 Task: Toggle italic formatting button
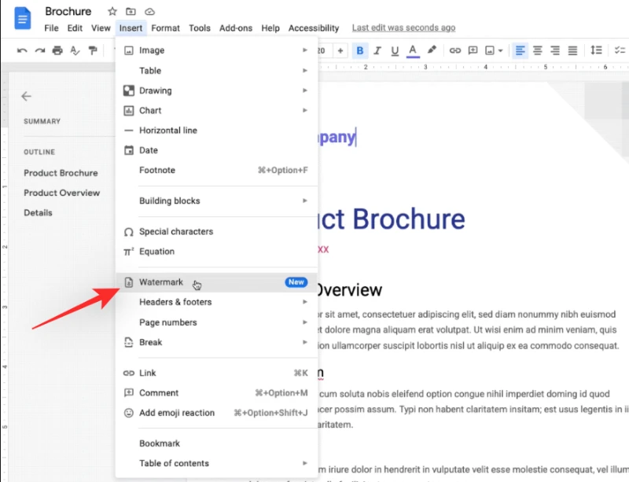[377, 50]
